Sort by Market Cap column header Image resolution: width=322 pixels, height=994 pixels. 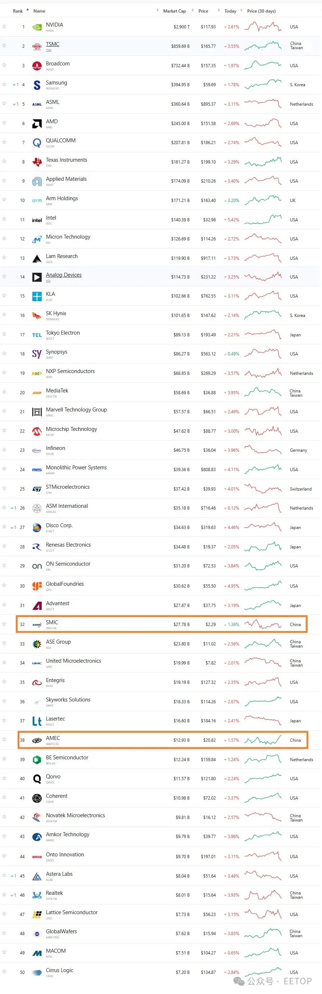coord(174,11)
